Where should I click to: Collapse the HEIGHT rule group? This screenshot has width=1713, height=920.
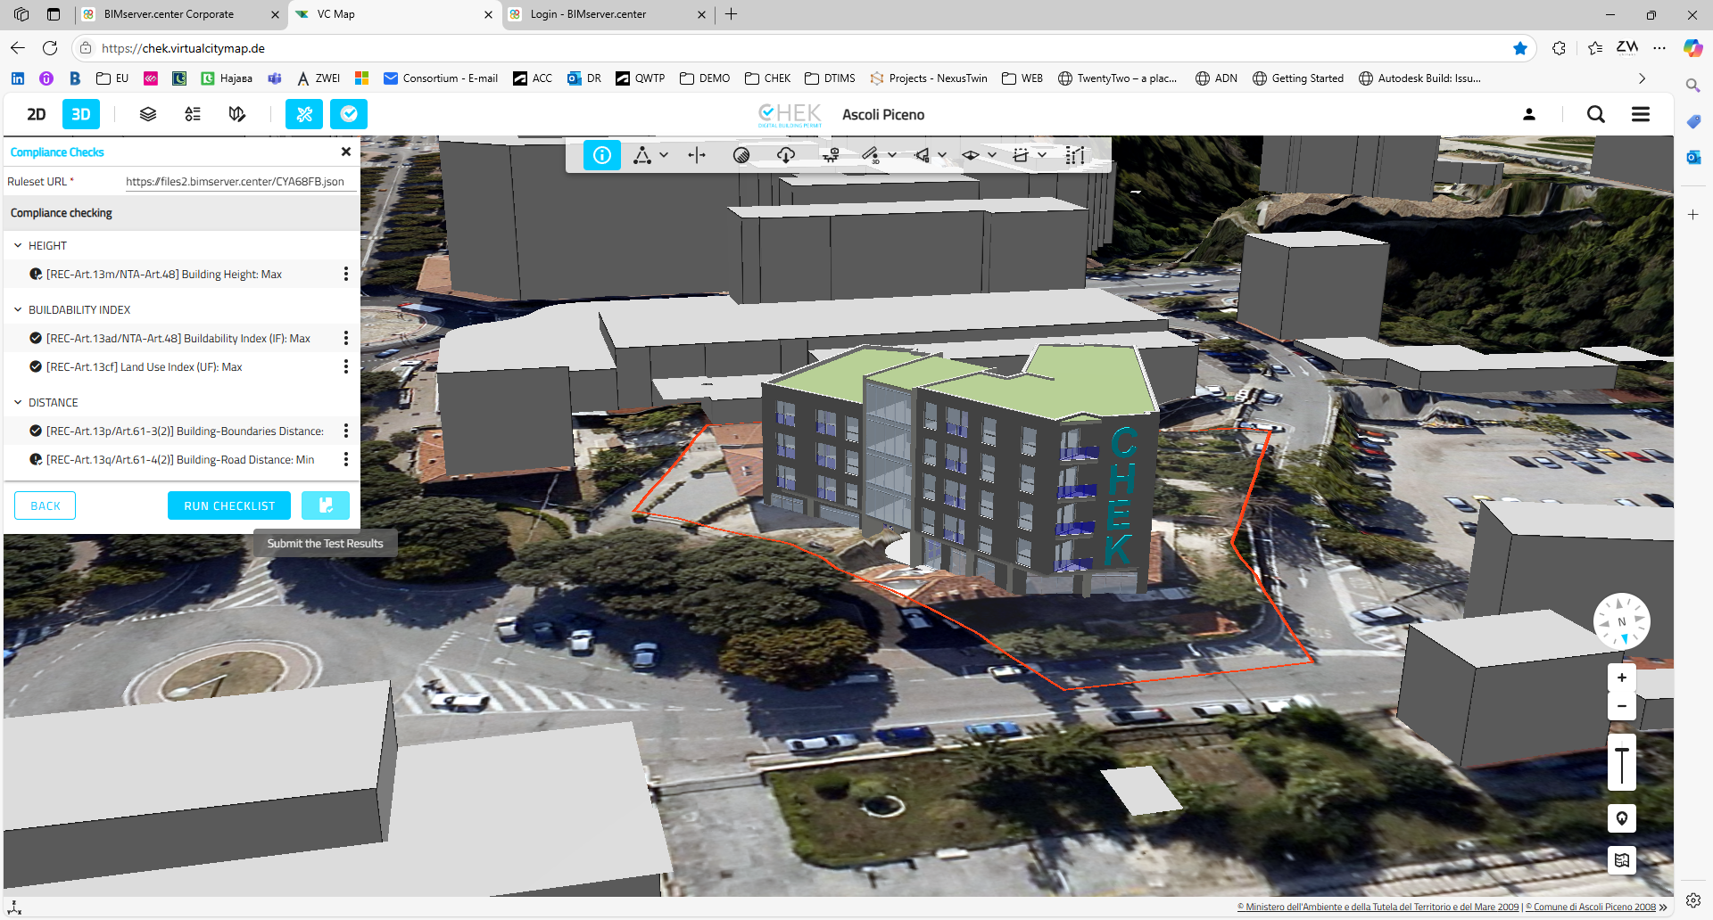click(x=18, y=246)
